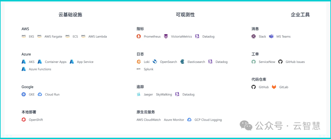Select the OpenShift label

pyautogui.click(x=36, y=120)
